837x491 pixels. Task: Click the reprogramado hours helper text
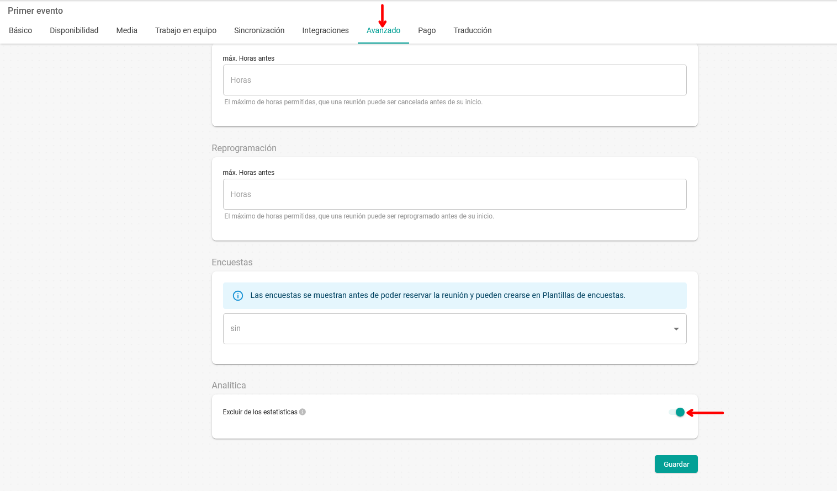pyautogui.click(x=359, y=216)
